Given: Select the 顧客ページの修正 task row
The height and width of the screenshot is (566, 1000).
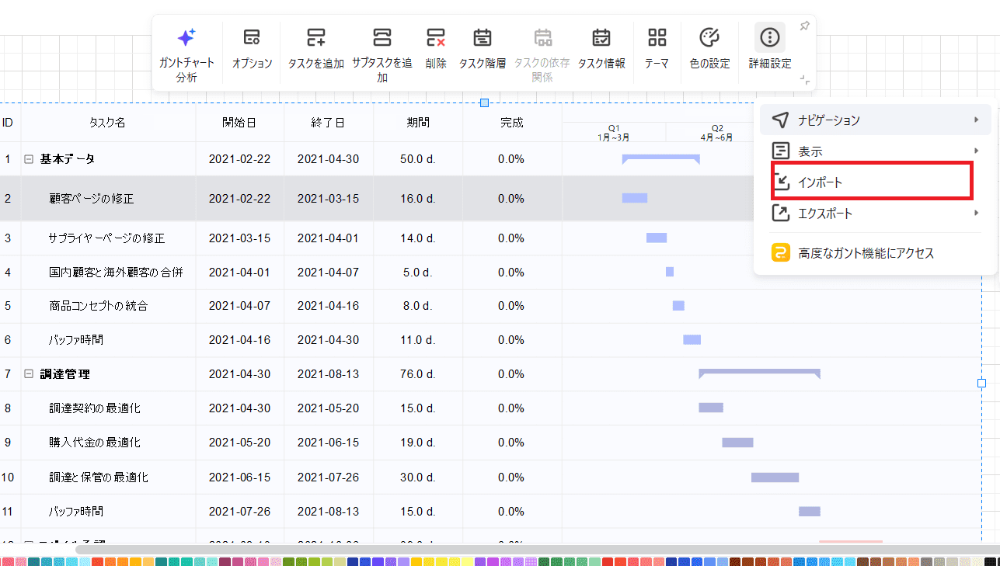Looking at the screenshot, I should pyautogui.click(x=91, y=199).
